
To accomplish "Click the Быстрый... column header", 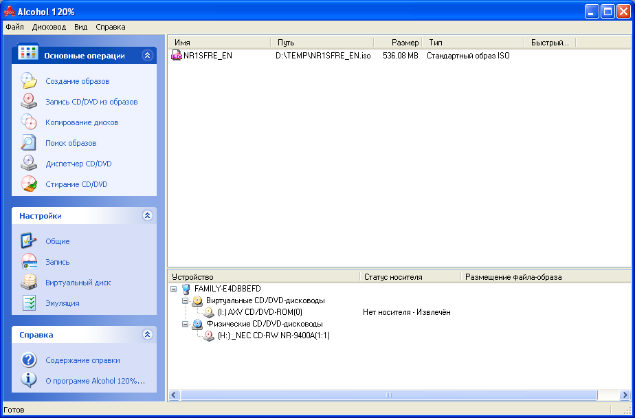I will tap(550, 43).
